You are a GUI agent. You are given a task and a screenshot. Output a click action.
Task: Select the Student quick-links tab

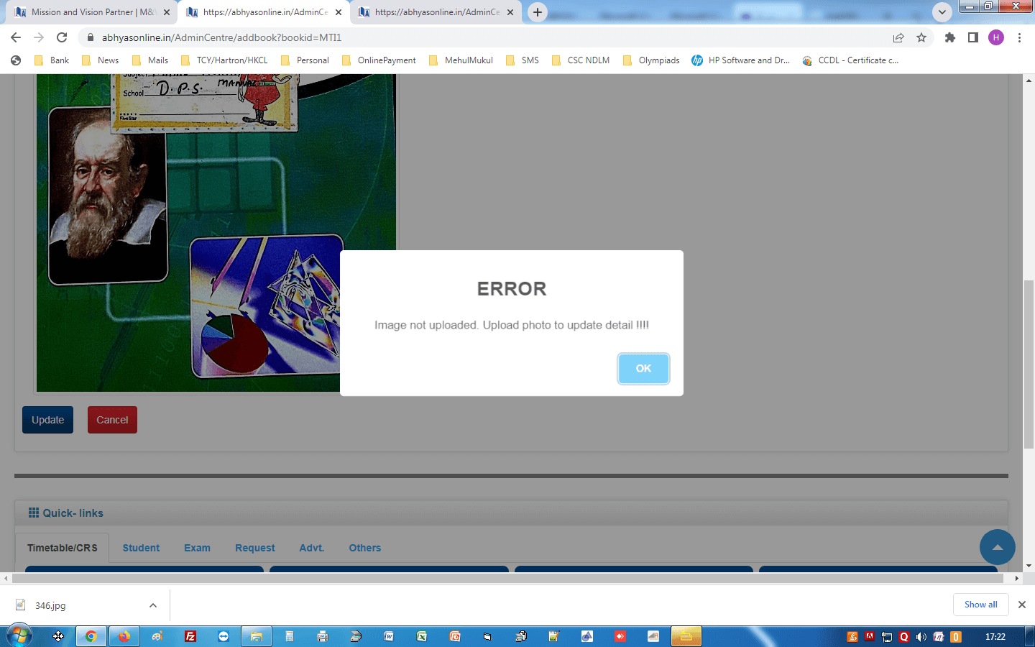click(x=141, y=548)
